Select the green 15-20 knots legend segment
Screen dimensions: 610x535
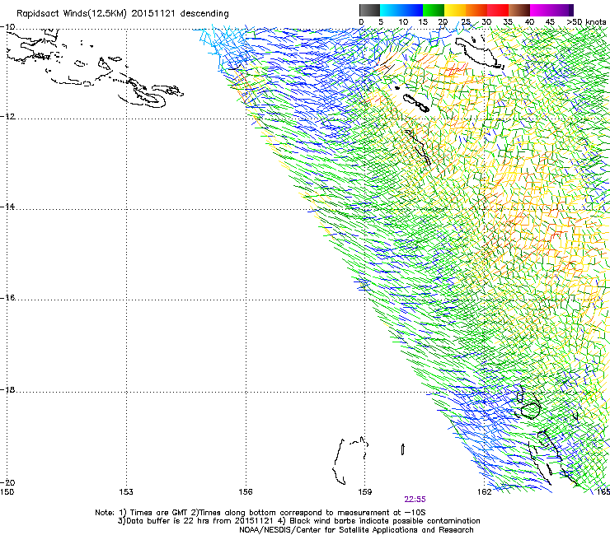tap(434, 10)
